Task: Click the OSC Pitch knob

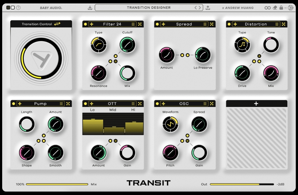Action: [x=170, y=153]
